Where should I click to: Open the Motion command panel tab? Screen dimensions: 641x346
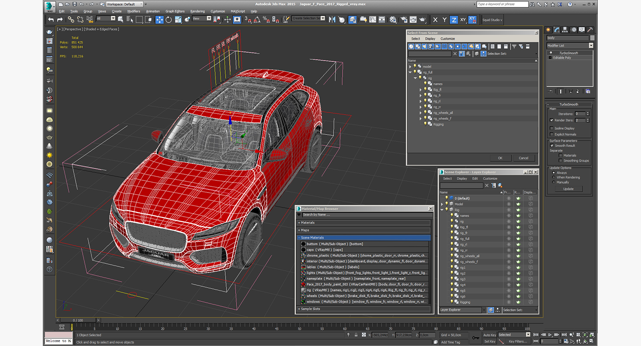[x=573, y=29]
